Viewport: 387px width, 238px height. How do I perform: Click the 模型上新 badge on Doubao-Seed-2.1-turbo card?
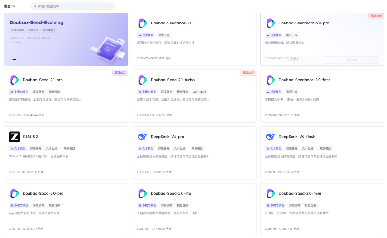pos(248,73)
